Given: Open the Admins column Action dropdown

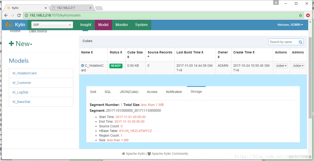Looking at the screenshot, I should coord(298,66).
